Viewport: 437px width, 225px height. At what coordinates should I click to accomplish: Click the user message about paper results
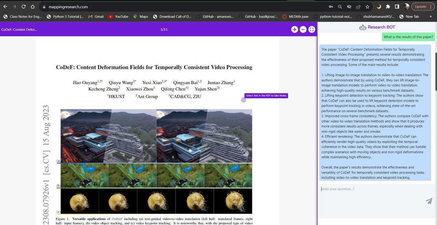point(408,37)
